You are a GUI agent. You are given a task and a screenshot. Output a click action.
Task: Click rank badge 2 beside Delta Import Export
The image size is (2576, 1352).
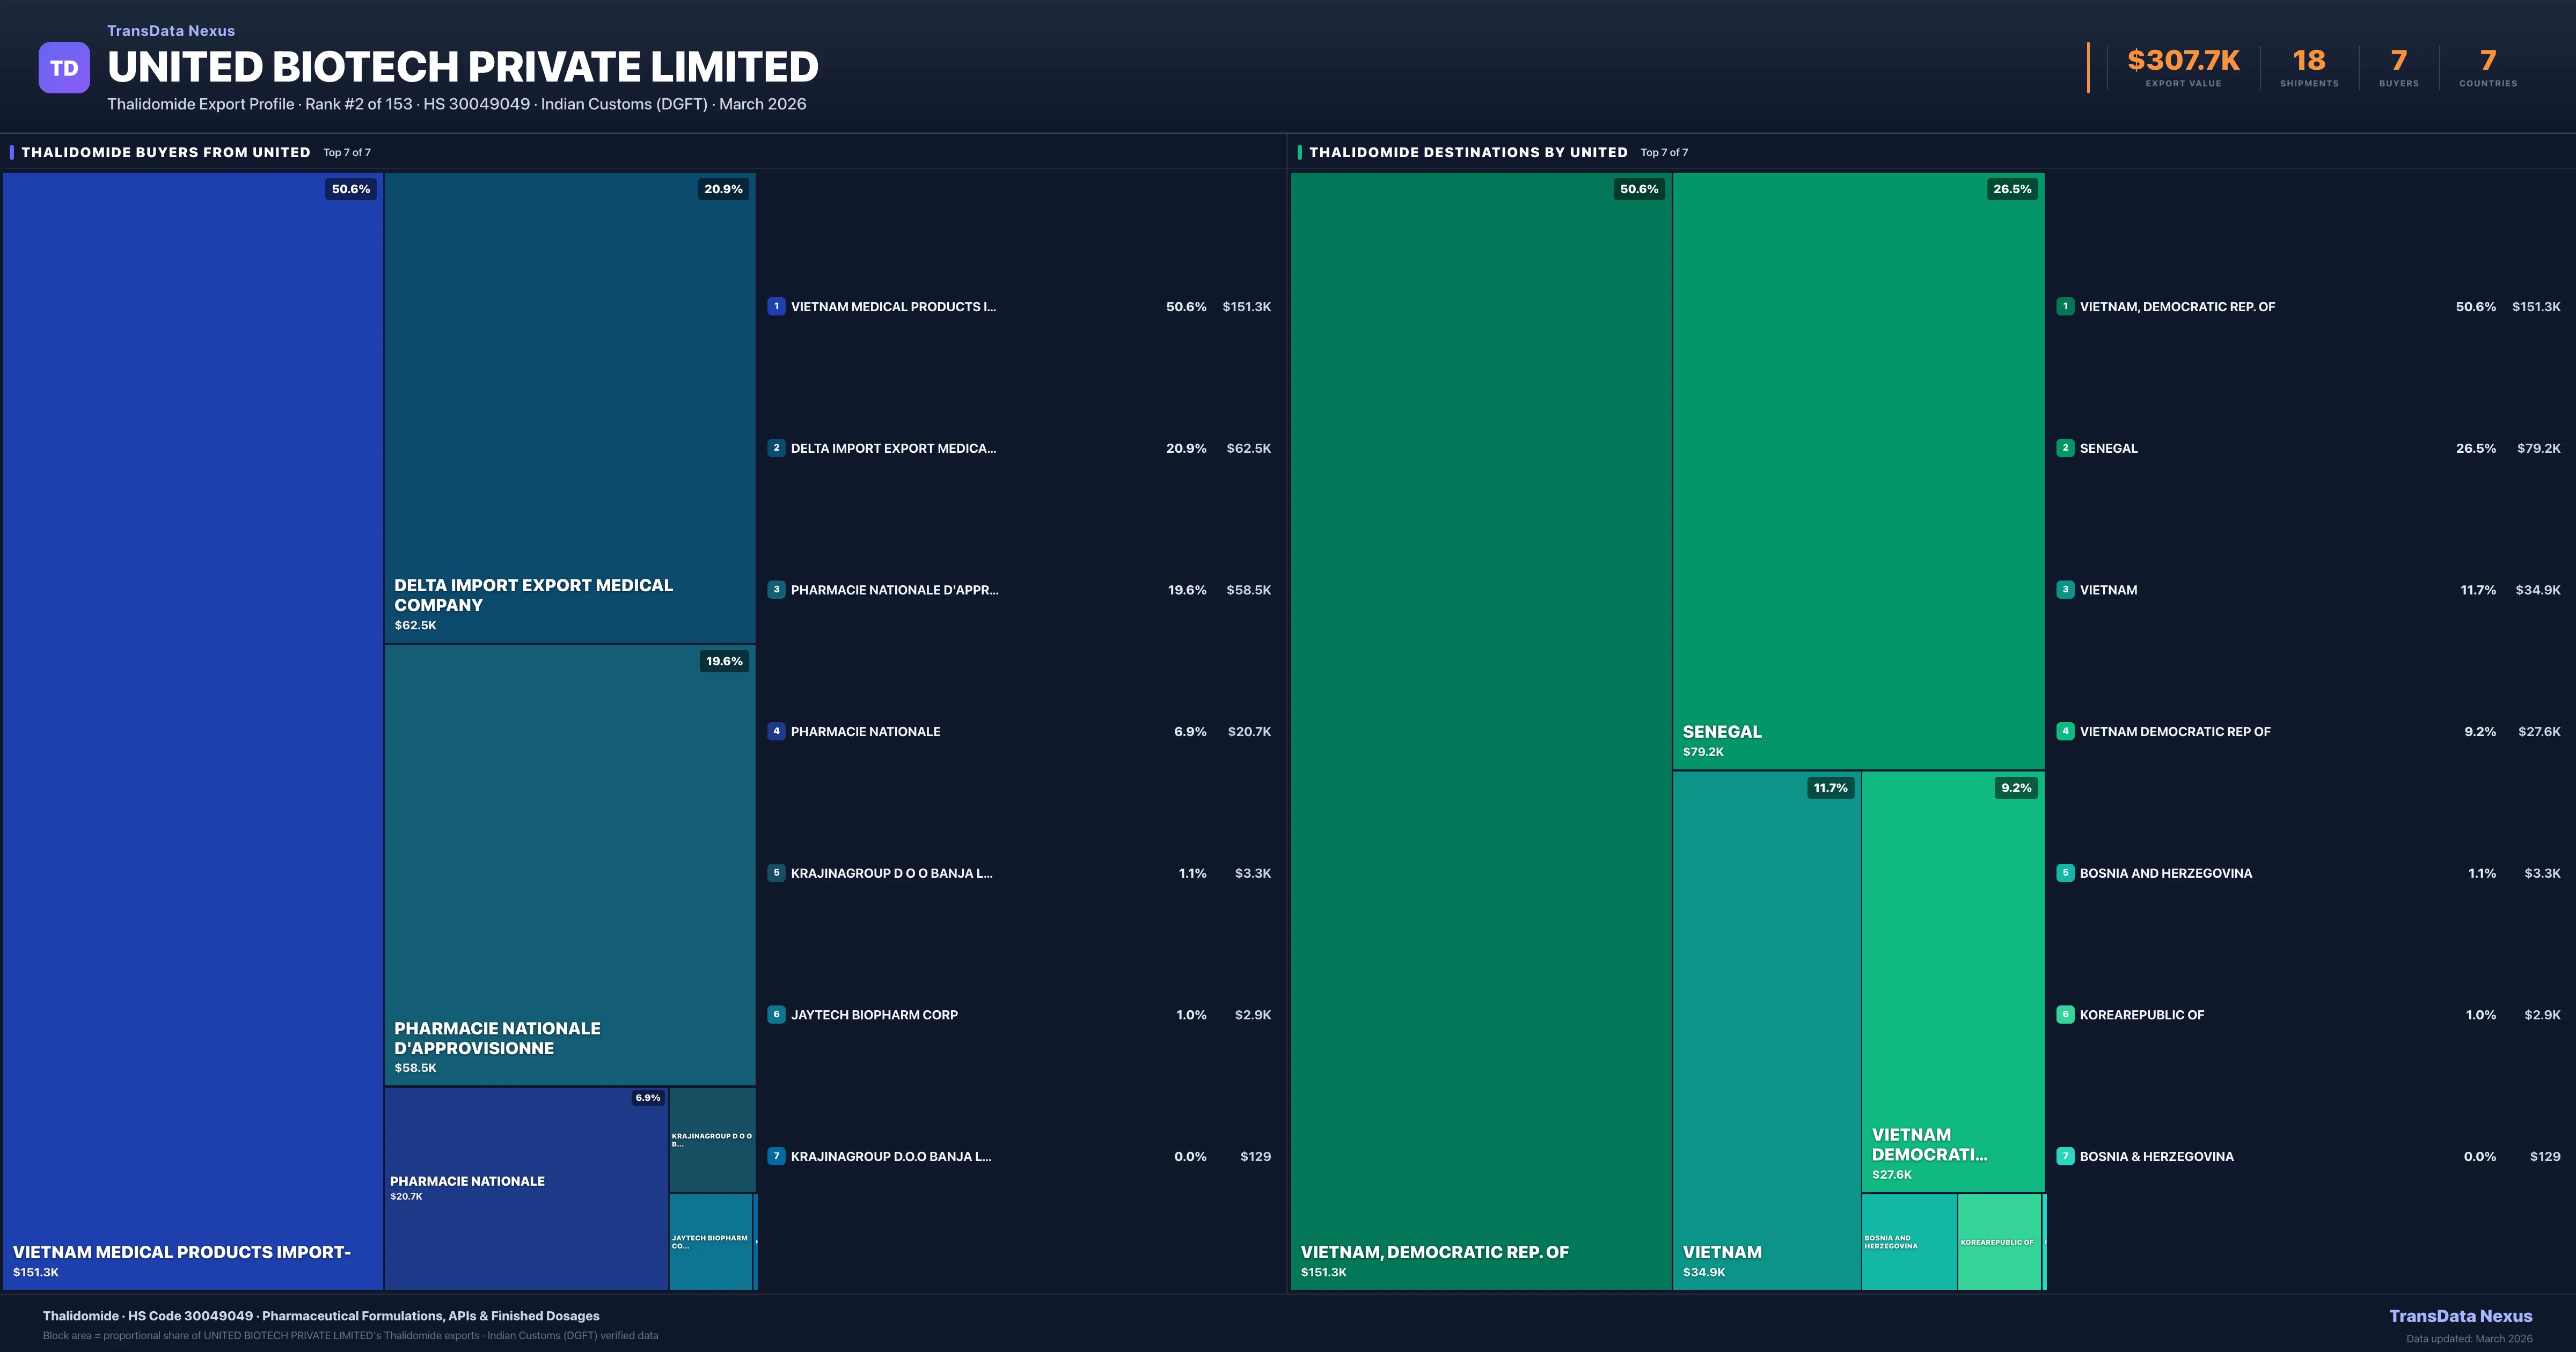tap(776, 448)
